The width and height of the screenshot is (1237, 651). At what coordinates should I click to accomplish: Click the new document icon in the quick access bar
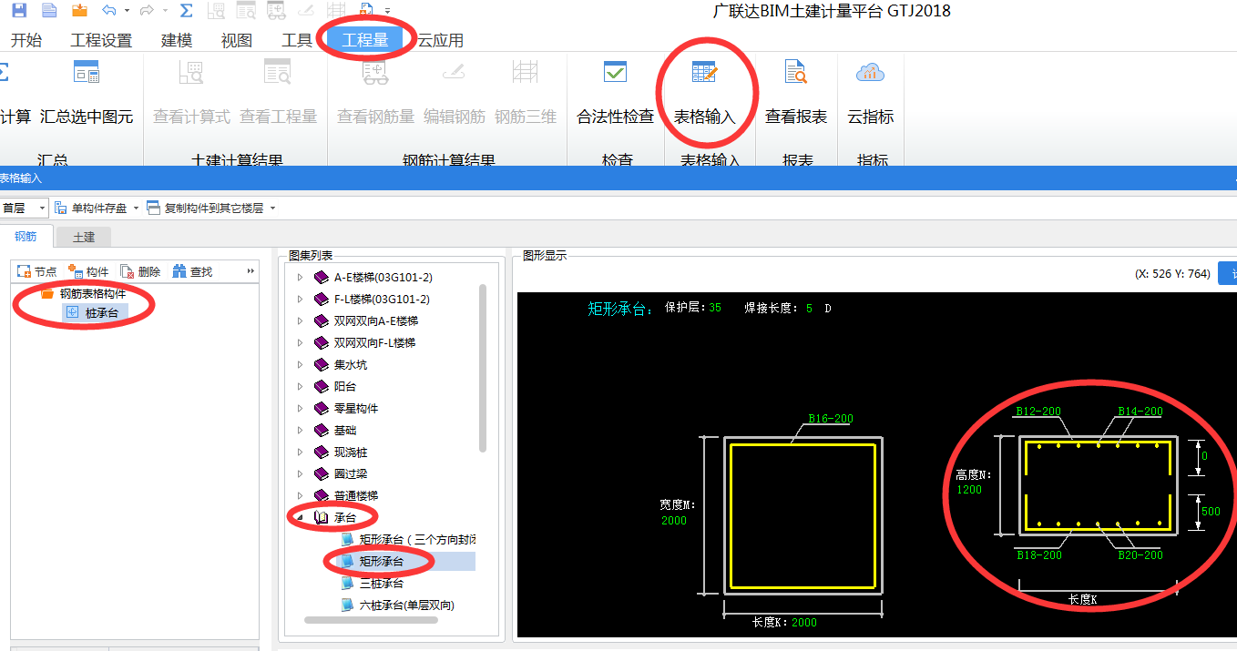tap(49, 11)
